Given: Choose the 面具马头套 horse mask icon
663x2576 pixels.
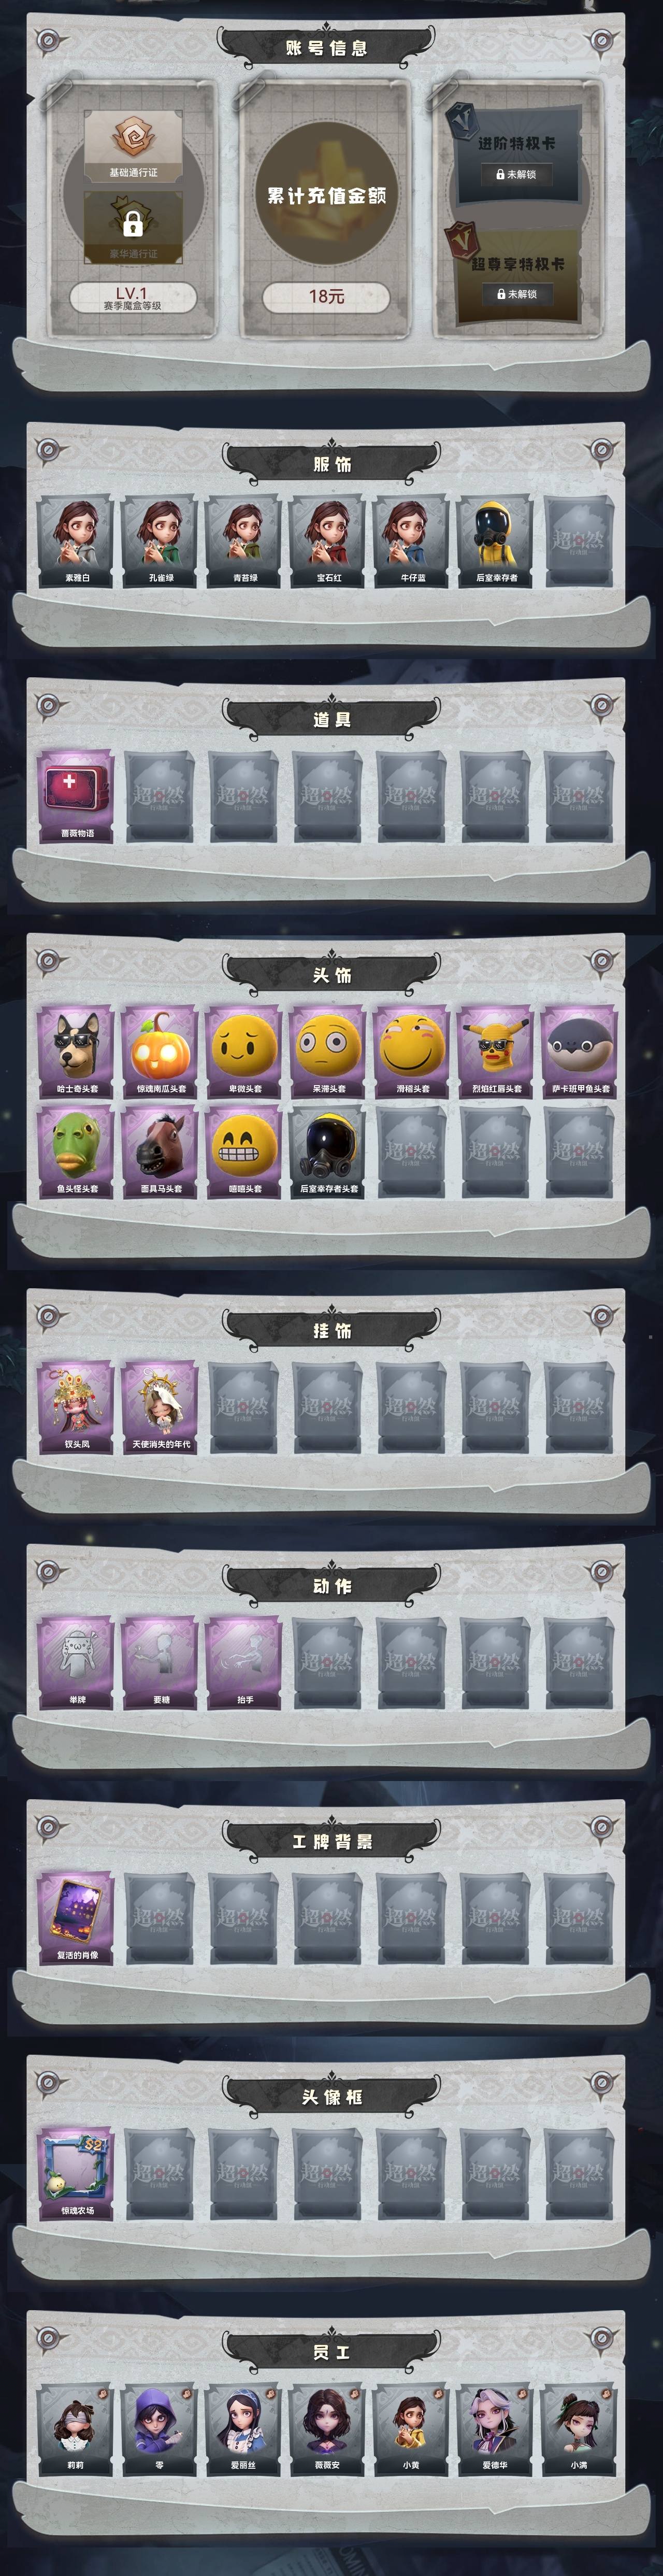Looking at the screenshot, I should pyautogui.click(x=160, y=1152).
